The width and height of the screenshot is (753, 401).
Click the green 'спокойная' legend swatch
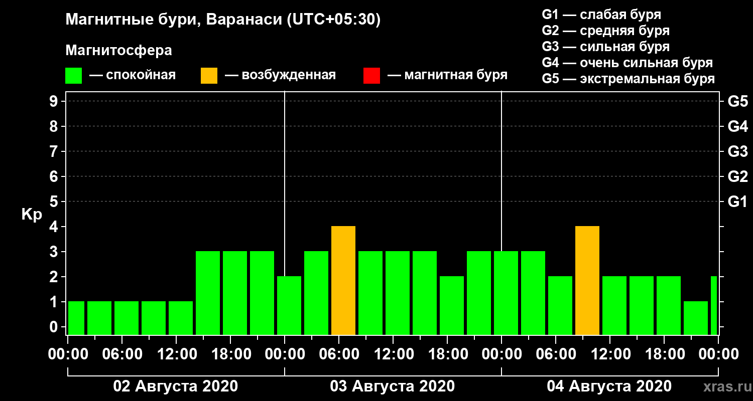tap(73, 75)
